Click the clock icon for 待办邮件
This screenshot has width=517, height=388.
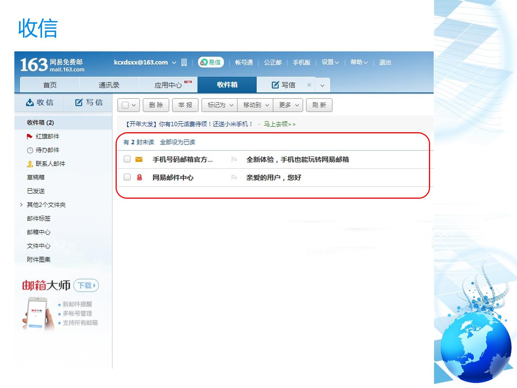tap(30, 150)
